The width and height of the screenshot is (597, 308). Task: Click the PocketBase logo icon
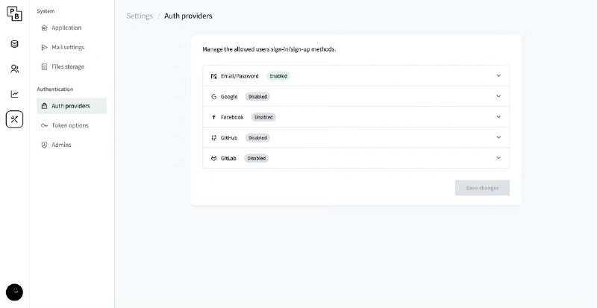14,13
